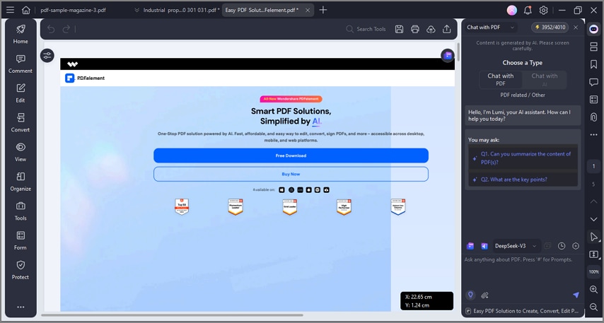The height and width of the screenshot is (323, 604).
Task: Add a new tab
Action: point(323,10)
